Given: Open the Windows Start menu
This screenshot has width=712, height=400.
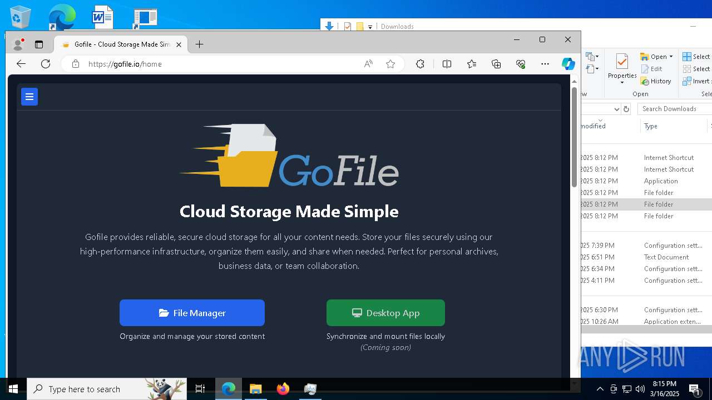Looking at the screenshot, I should pos(13,389).
